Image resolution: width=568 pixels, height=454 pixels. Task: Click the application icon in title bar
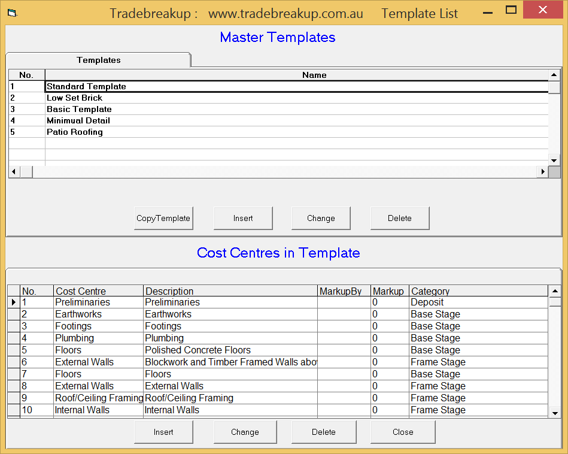12,13
